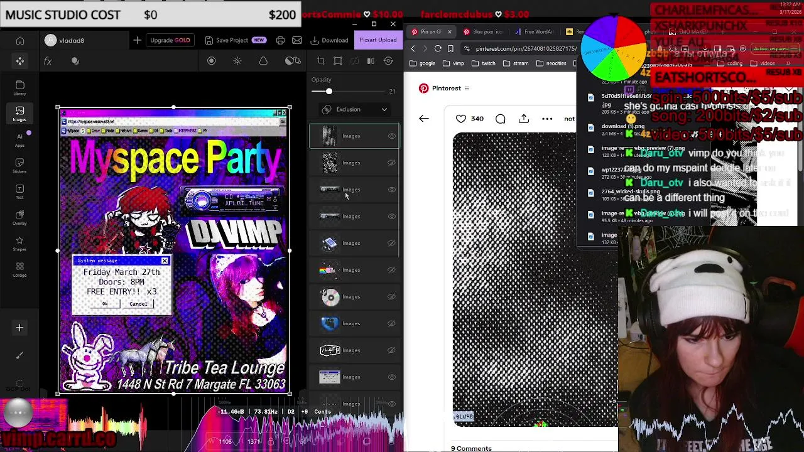
Task: Click the split compare columns icon
Action: click(371, 61)
